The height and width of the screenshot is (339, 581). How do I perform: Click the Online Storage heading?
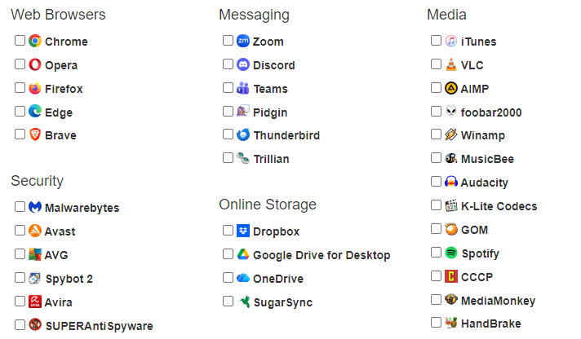click(x=268, y=204)
